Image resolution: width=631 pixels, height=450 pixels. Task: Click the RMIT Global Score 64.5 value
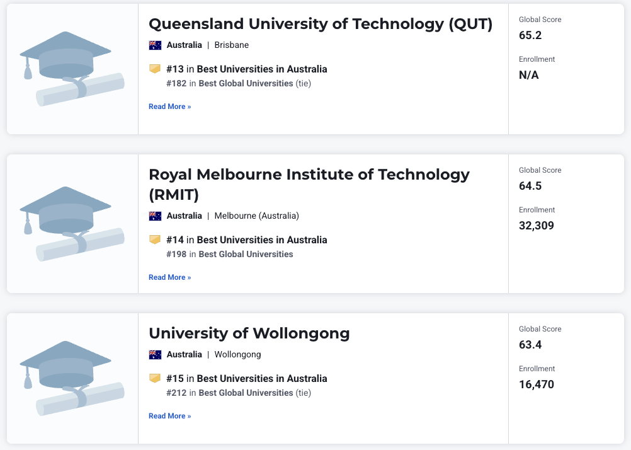point(530,186)
